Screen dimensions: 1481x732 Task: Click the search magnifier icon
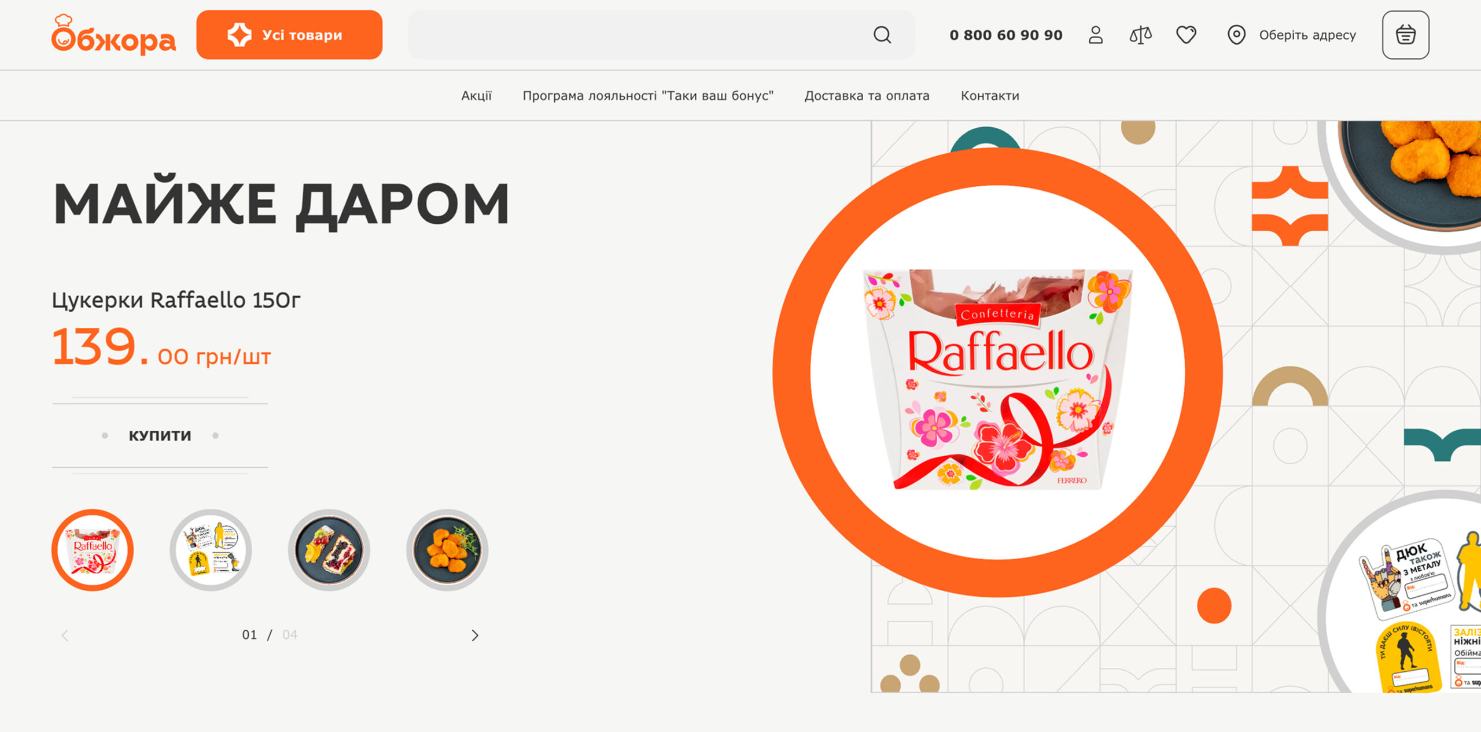point(882,35)
